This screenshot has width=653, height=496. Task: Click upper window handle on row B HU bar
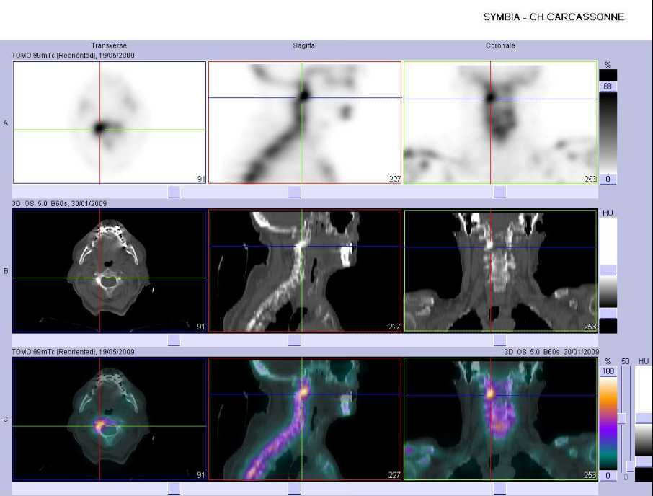pos(608,270)
